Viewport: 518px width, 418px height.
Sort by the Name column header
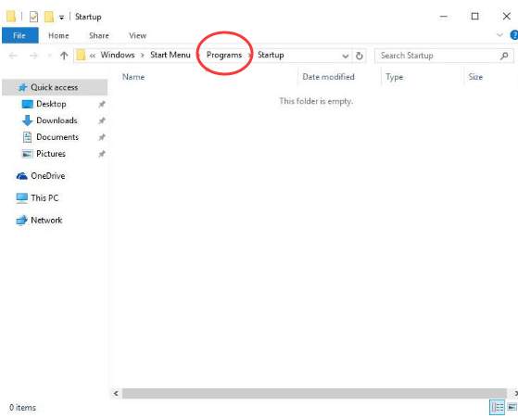pos(133,77)
